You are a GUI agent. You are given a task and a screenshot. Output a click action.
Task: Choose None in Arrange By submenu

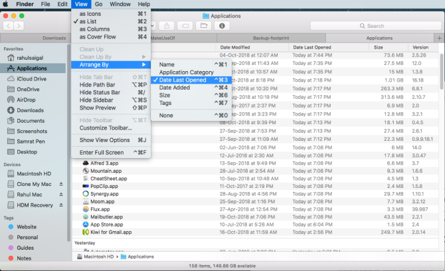(x=191, y=116)
